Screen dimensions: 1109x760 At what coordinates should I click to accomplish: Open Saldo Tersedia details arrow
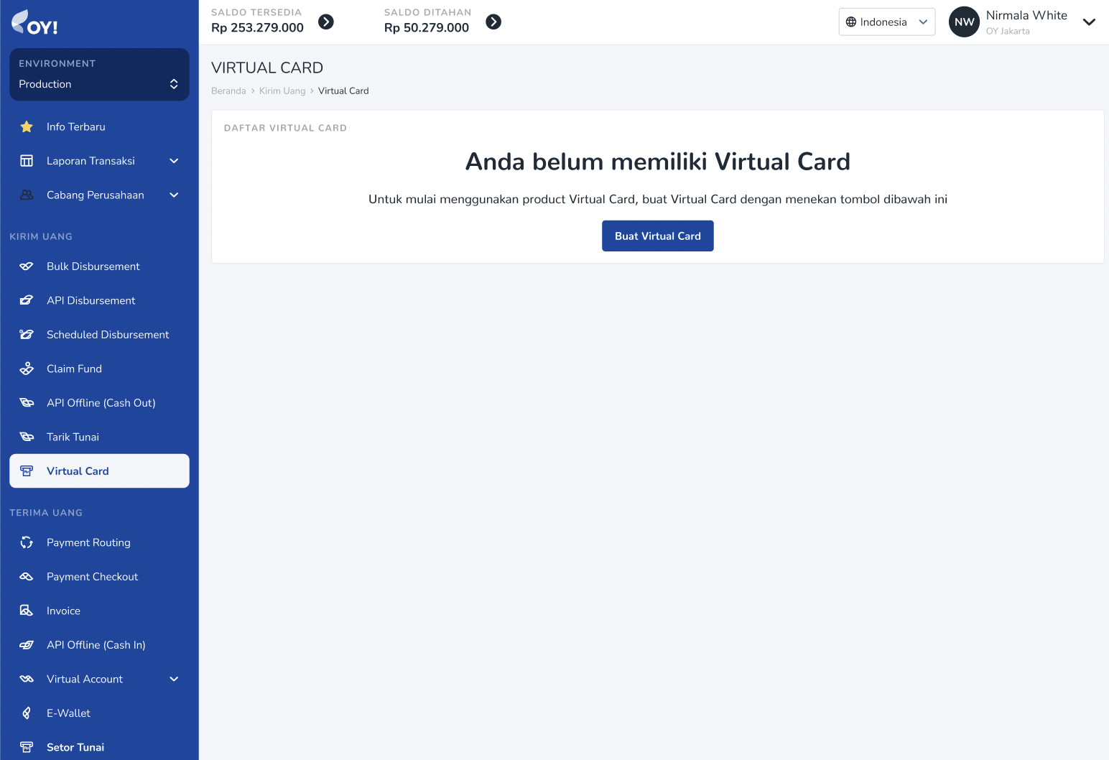pos(326,22)
